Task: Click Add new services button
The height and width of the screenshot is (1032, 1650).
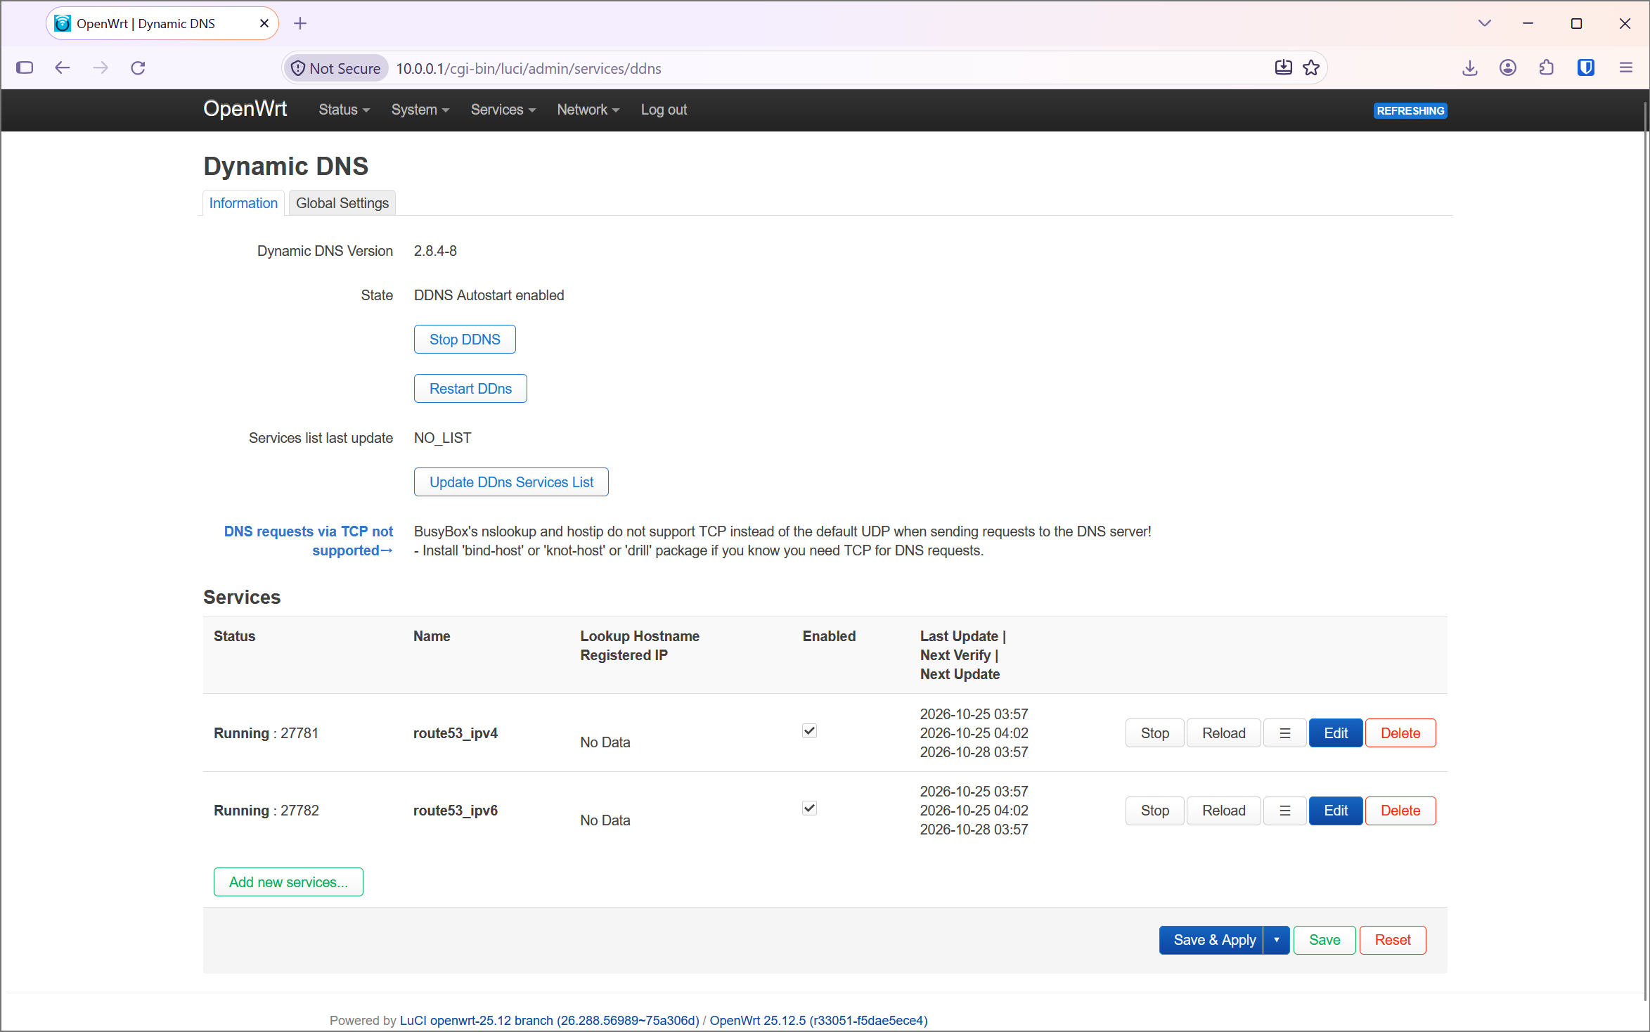Action: pyautogui.click(x=288, y=882)
